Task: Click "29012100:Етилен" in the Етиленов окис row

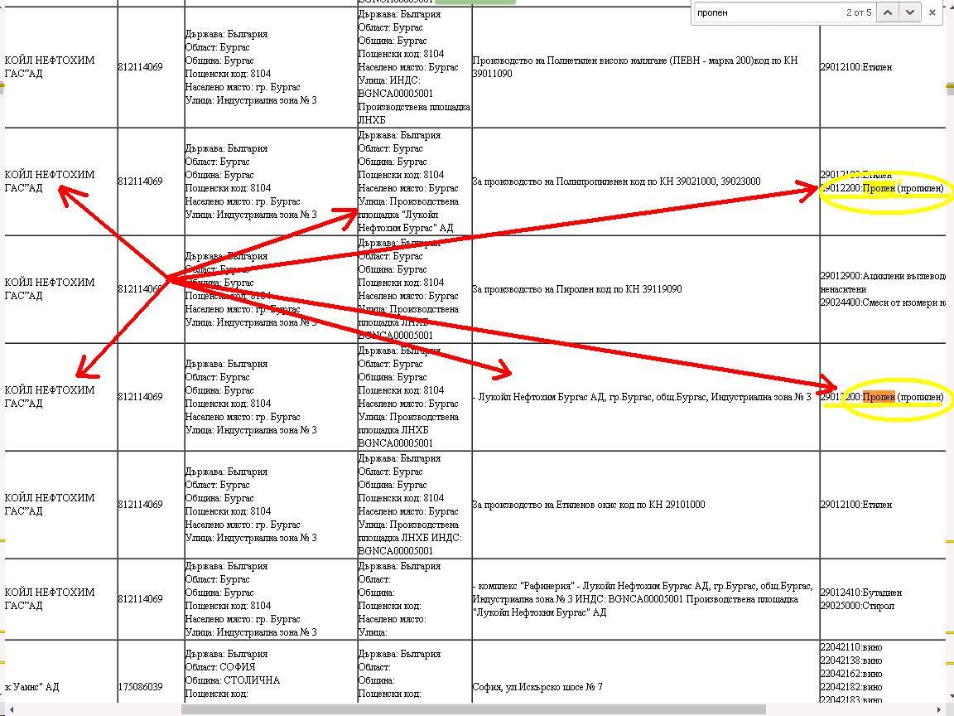Action: (856, 505)
